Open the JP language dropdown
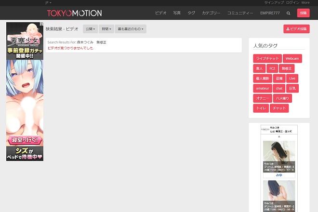Viewport: 318px width, 212px height. pyautogui.click(x=49, y=2)
